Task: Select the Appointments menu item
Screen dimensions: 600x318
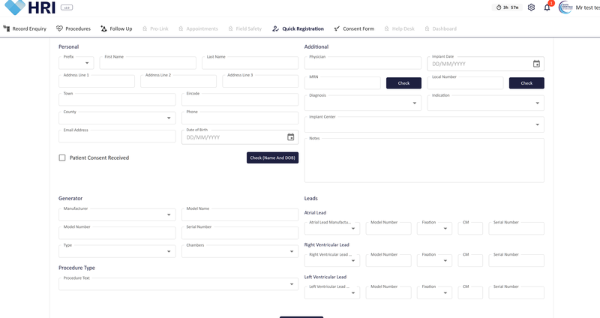Action: (198, 28)
